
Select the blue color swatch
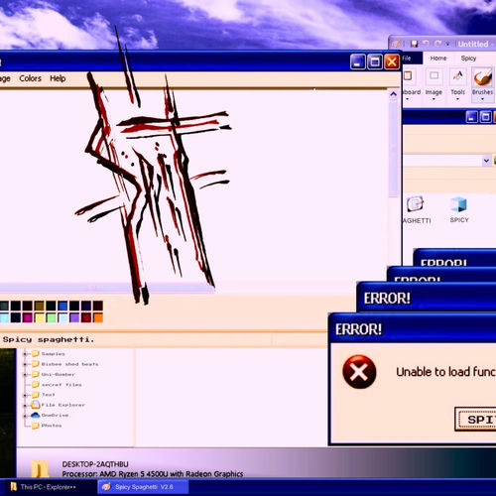point(62,306)
